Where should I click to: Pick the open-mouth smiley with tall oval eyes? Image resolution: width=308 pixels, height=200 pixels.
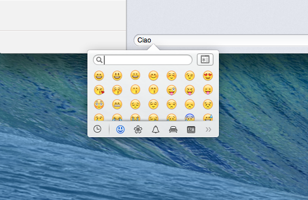117,75
